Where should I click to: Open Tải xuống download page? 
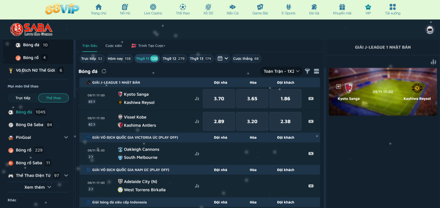(x=393, y=9)
